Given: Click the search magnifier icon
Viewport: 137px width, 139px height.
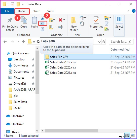Looking at the screenshot, I should coord(130,42).
